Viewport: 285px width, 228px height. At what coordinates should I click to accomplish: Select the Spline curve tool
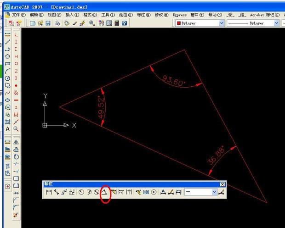tap(7, 93)
